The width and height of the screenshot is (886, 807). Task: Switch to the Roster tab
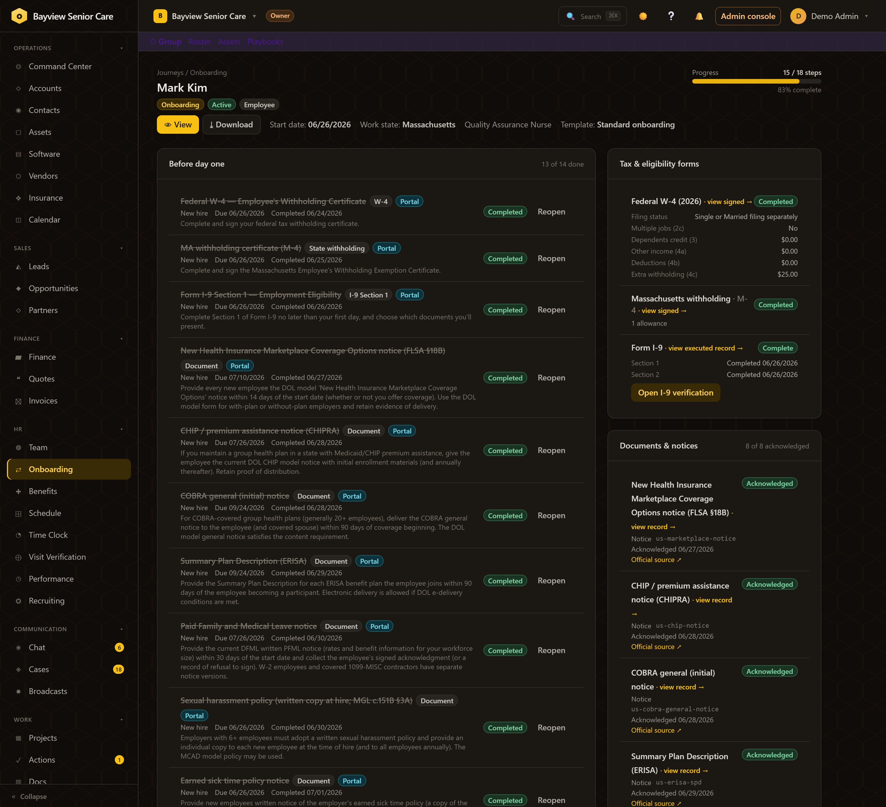200,42
